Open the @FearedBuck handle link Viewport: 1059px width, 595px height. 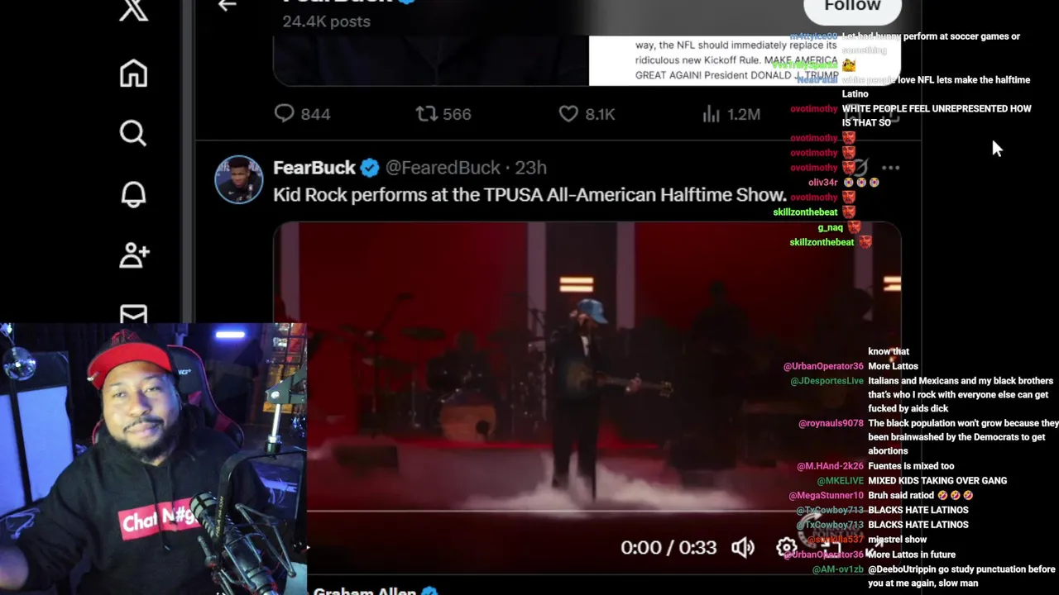pos(443,168)
